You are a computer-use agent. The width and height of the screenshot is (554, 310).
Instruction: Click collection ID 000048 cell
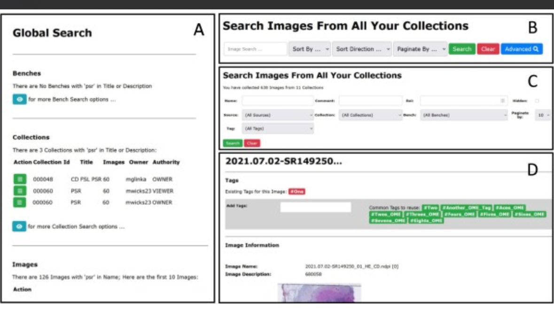[x=43, y=179]
